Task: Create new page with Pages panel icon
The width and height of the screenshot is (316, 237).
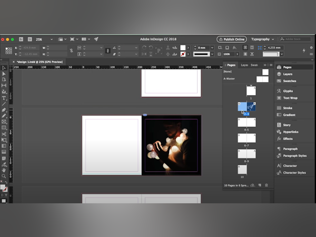Action: pos(260,185)
